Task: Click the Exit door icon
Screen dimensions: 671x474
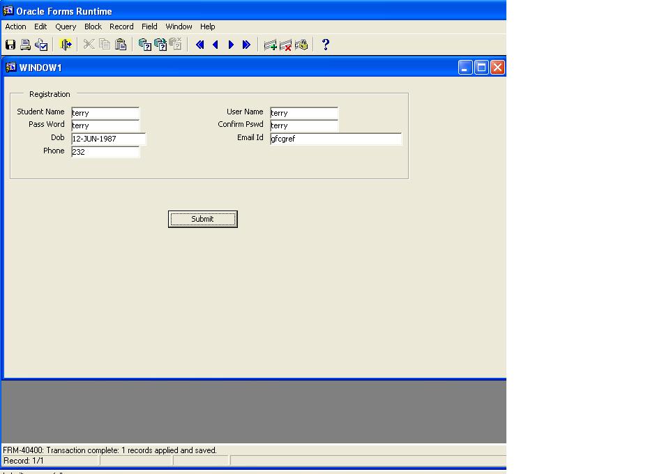Action: [x=66, y=45]
